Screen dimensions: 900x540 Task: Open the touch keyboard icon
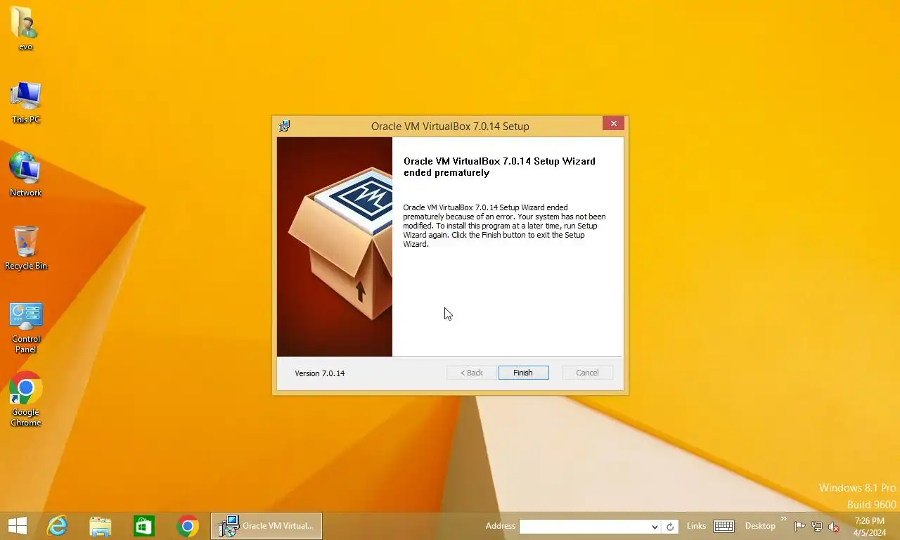click(724, 526)
